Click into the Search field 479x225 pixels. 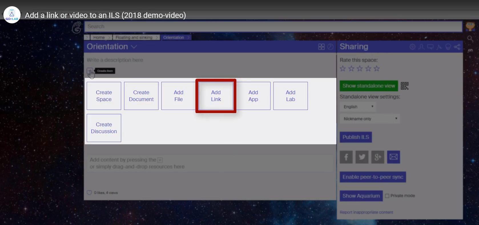pyautogui.click(x=273, y=26)
